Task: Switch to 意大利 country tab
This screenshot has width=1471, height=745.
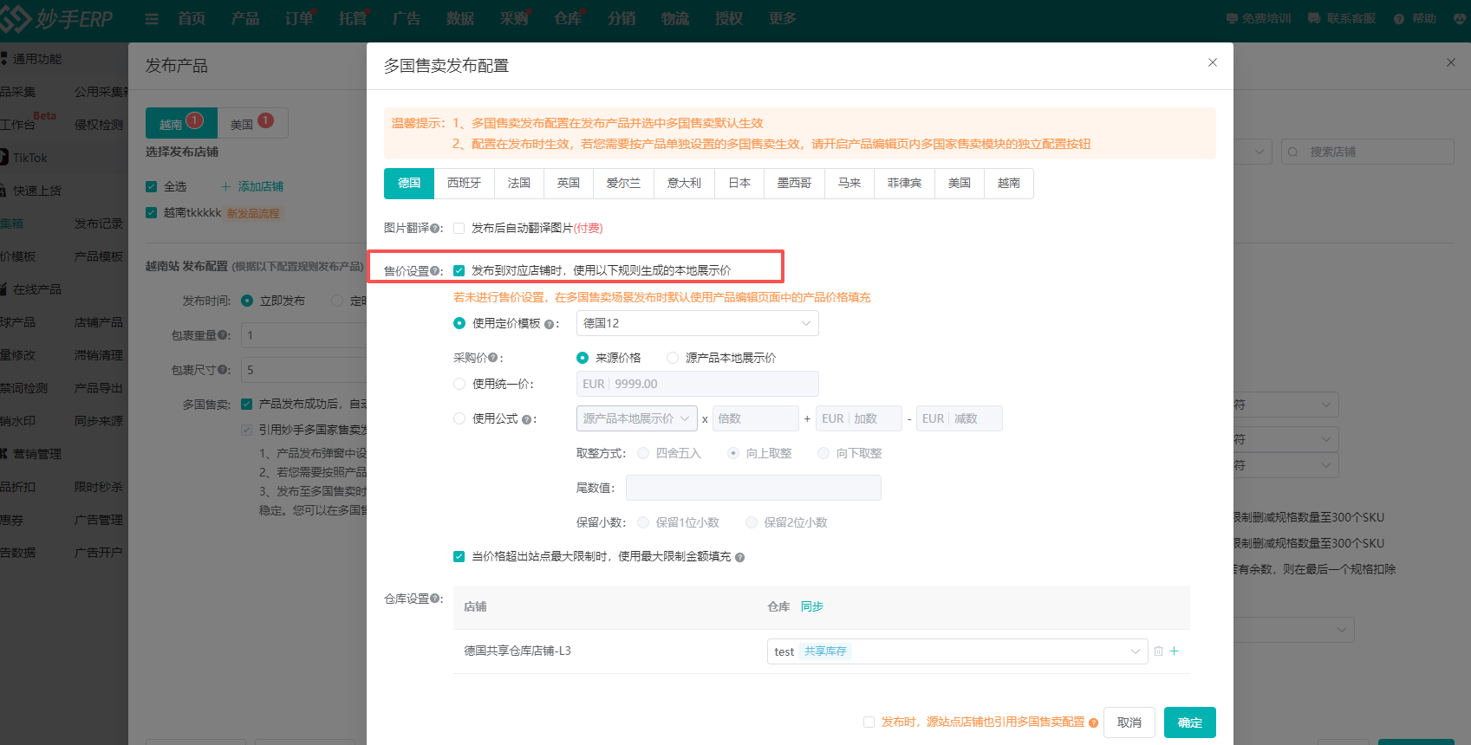Action: (684, 184)
